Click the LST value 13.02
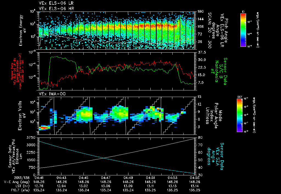This screenshot has height=194, width=281. point(83,186)
